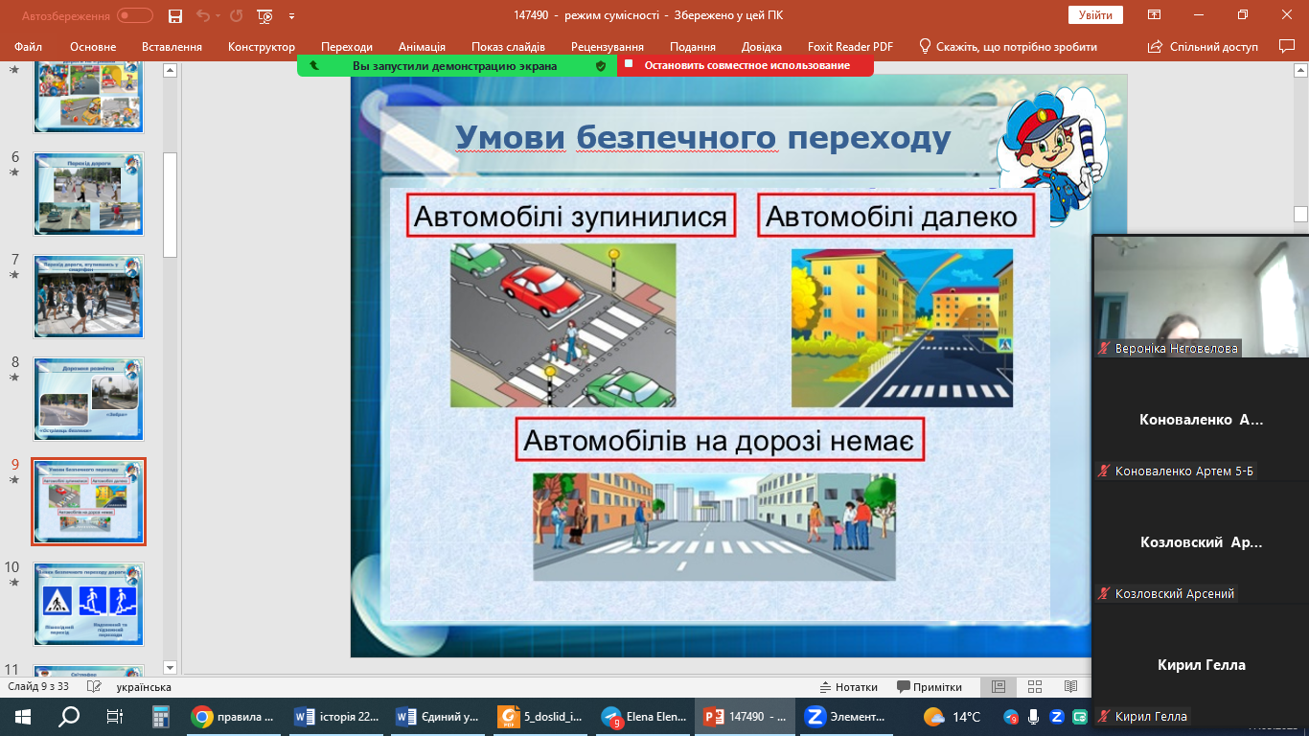Screen dimensions: 1309x736
Task: Toggle the Нотатки notes pane
Action: (x=848, y=687)
